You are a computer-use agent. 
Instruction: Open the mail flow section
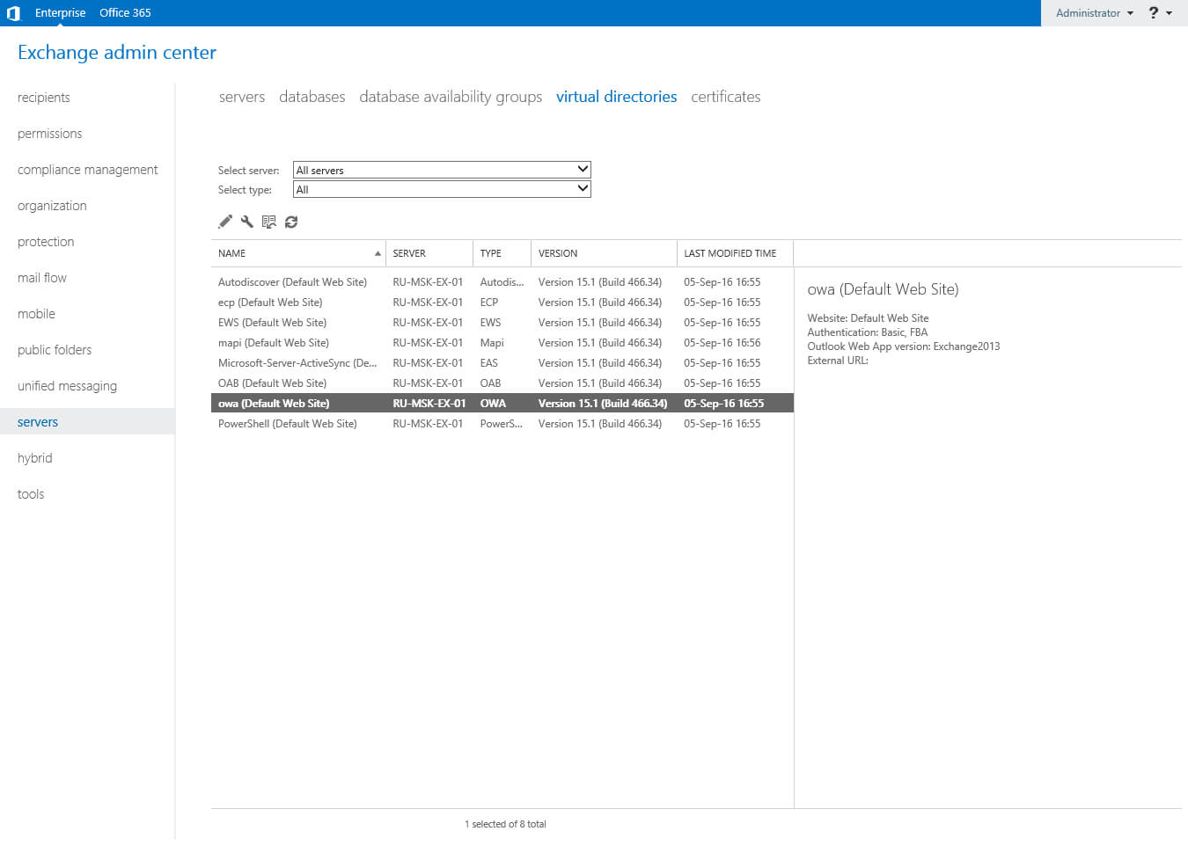coord(42,278)
